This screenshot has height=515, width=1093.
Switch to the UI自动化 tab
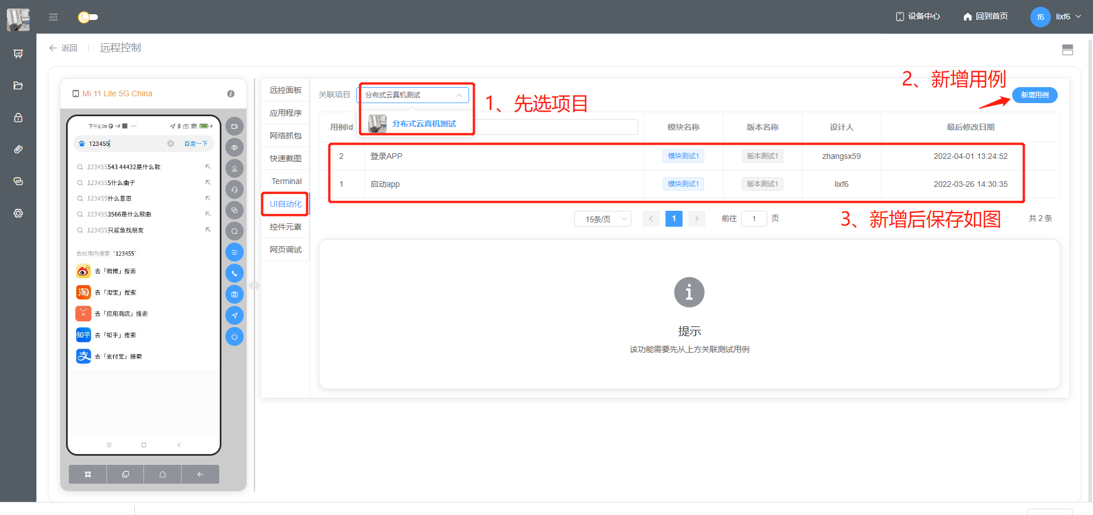pyautogui.click(x=286, y=204)
